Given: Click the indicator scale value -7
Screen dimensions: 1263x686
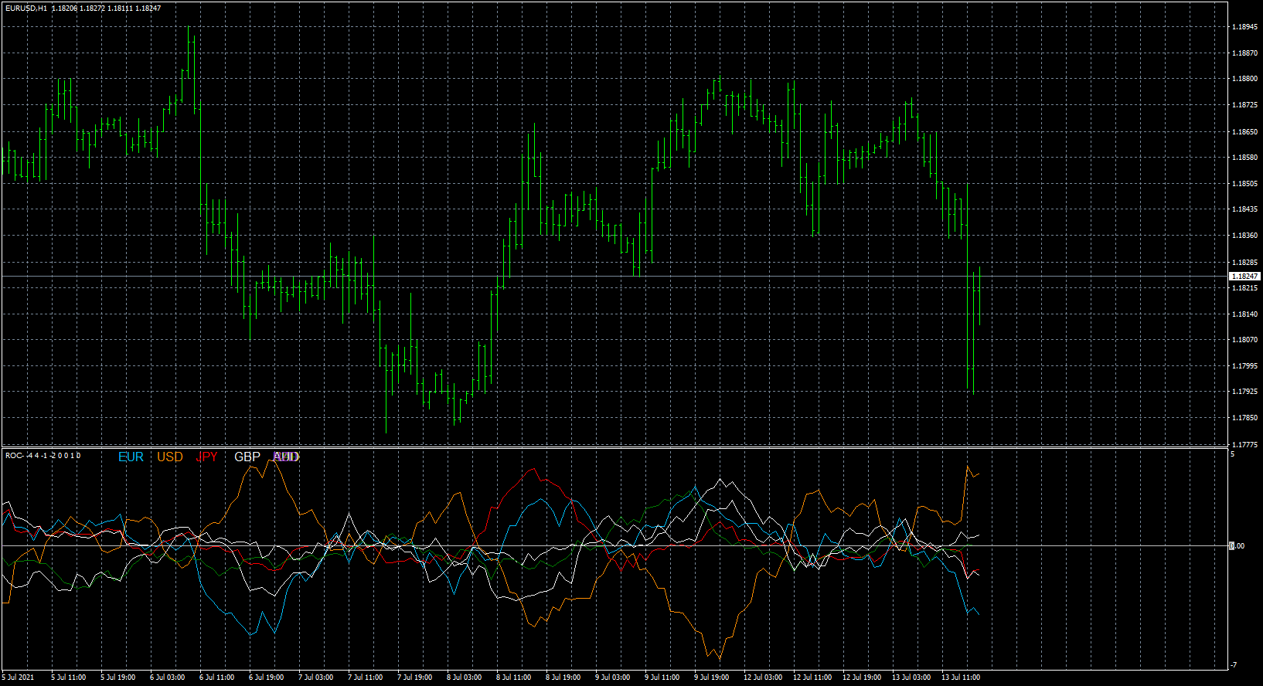Looking at the screenshot, I should (x=1234, y=665).
